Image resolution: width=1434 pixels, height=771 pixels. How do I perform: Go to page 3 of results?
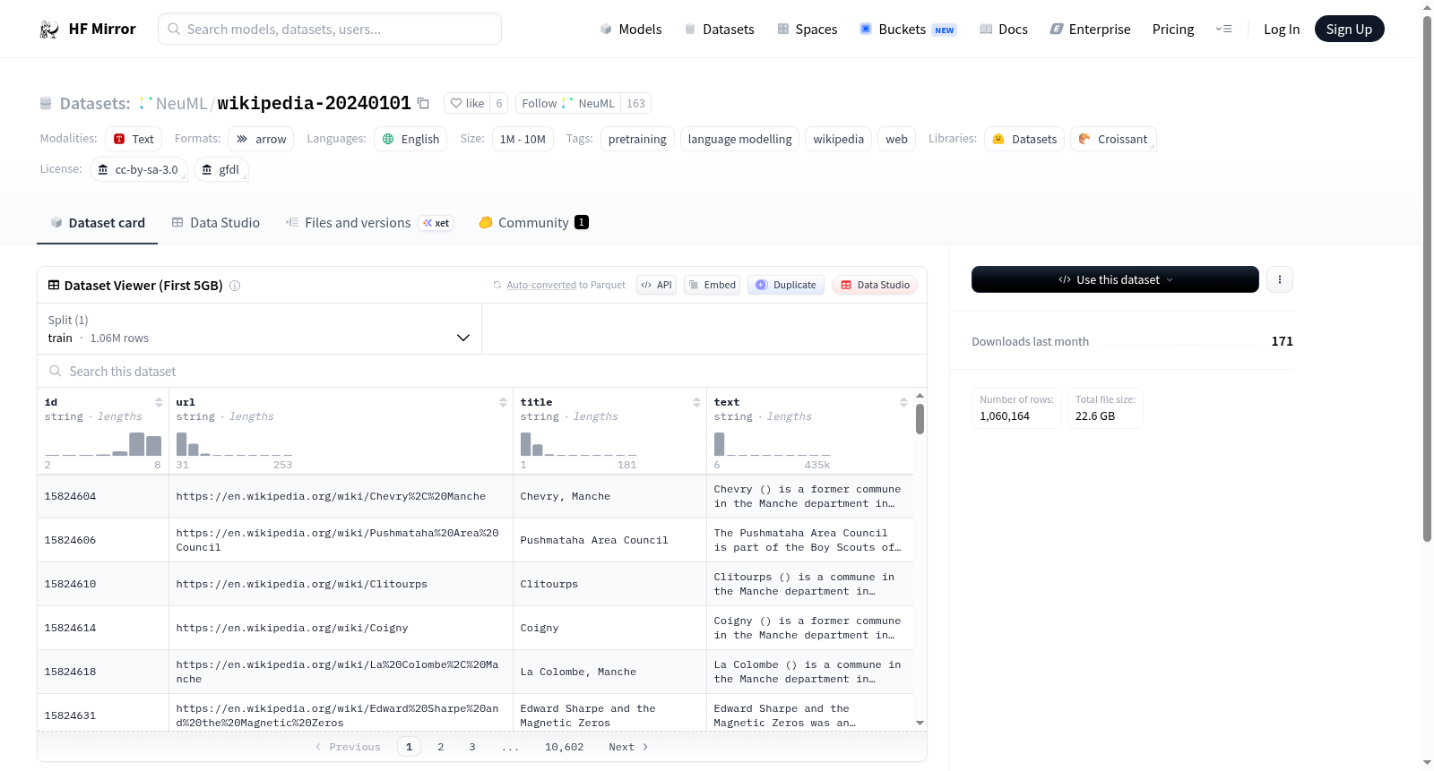pos(472,747)
